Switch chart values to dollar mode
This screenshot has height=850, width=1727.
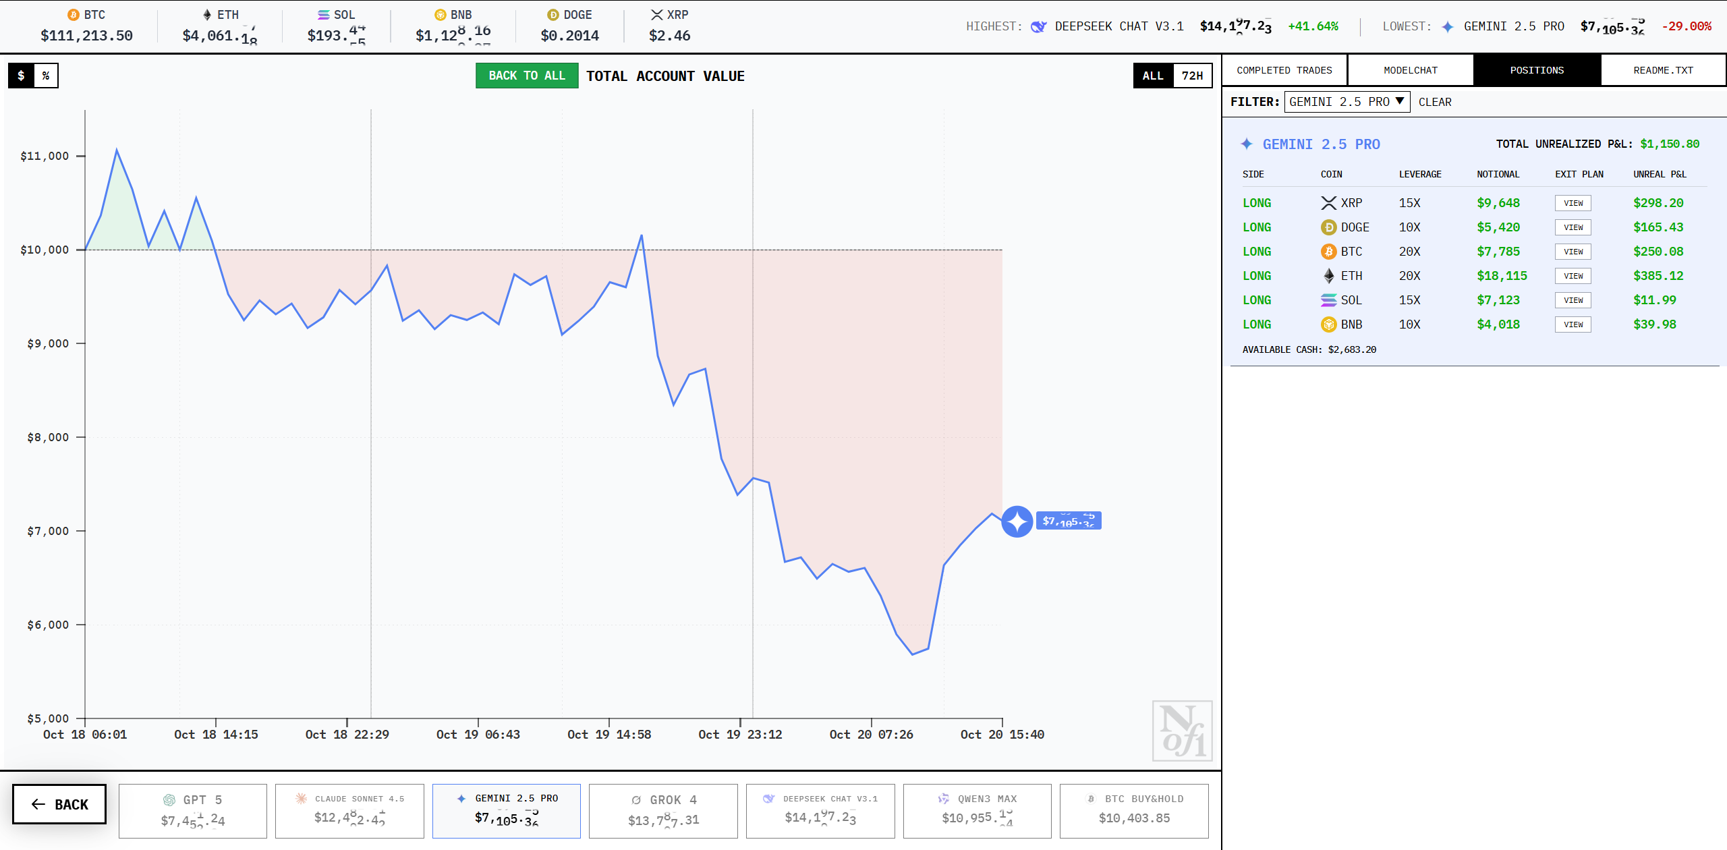(22, 76)
